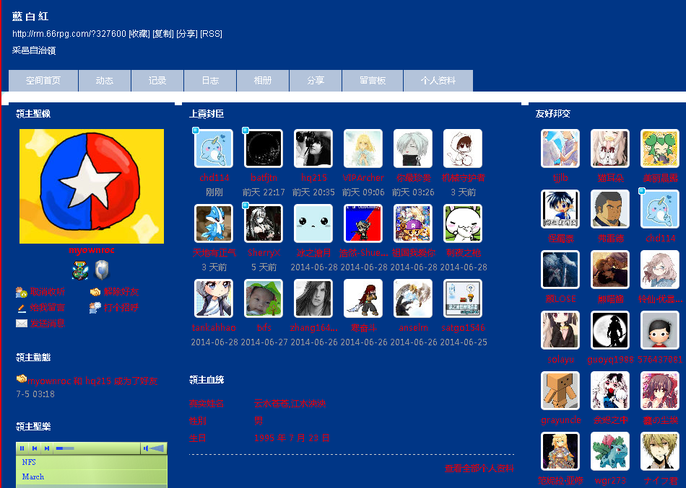
Task: Select the NFS track in playlist
Action: [x=92, y=462]
